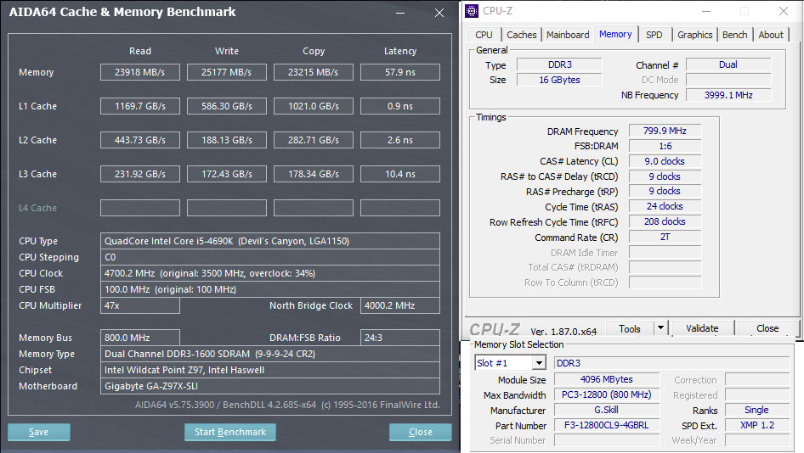Image resolution: width=804 pixels, height=453 pixels.
Task: Click the empty L4 Cache Read field
Action: tap(140, 208)
